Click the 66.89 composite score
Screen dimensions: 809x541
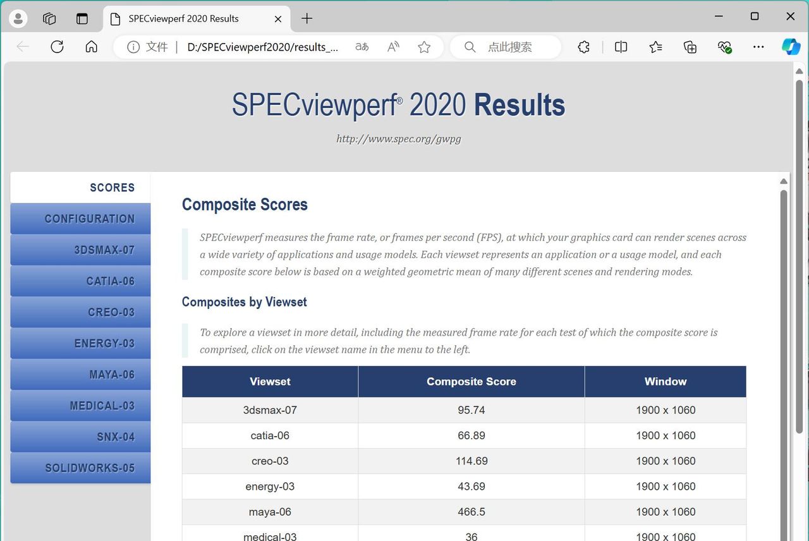[471, 435]
